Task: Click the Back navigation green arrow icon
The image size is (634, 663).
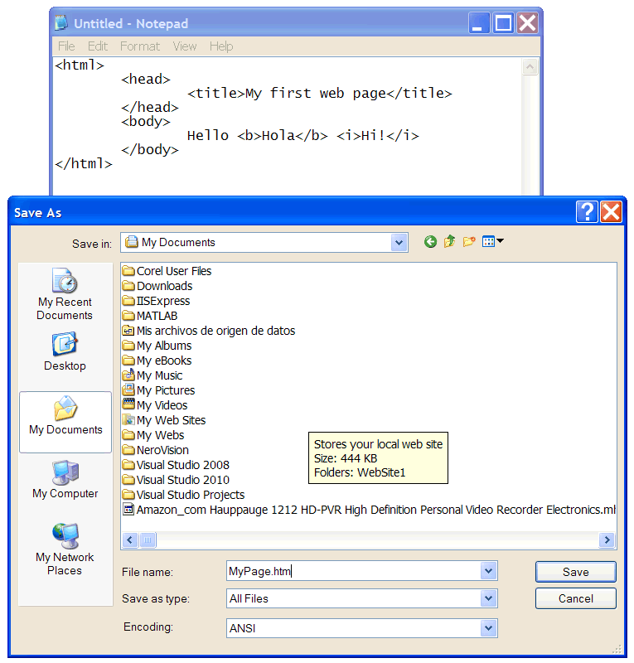Action: [430, 242]
